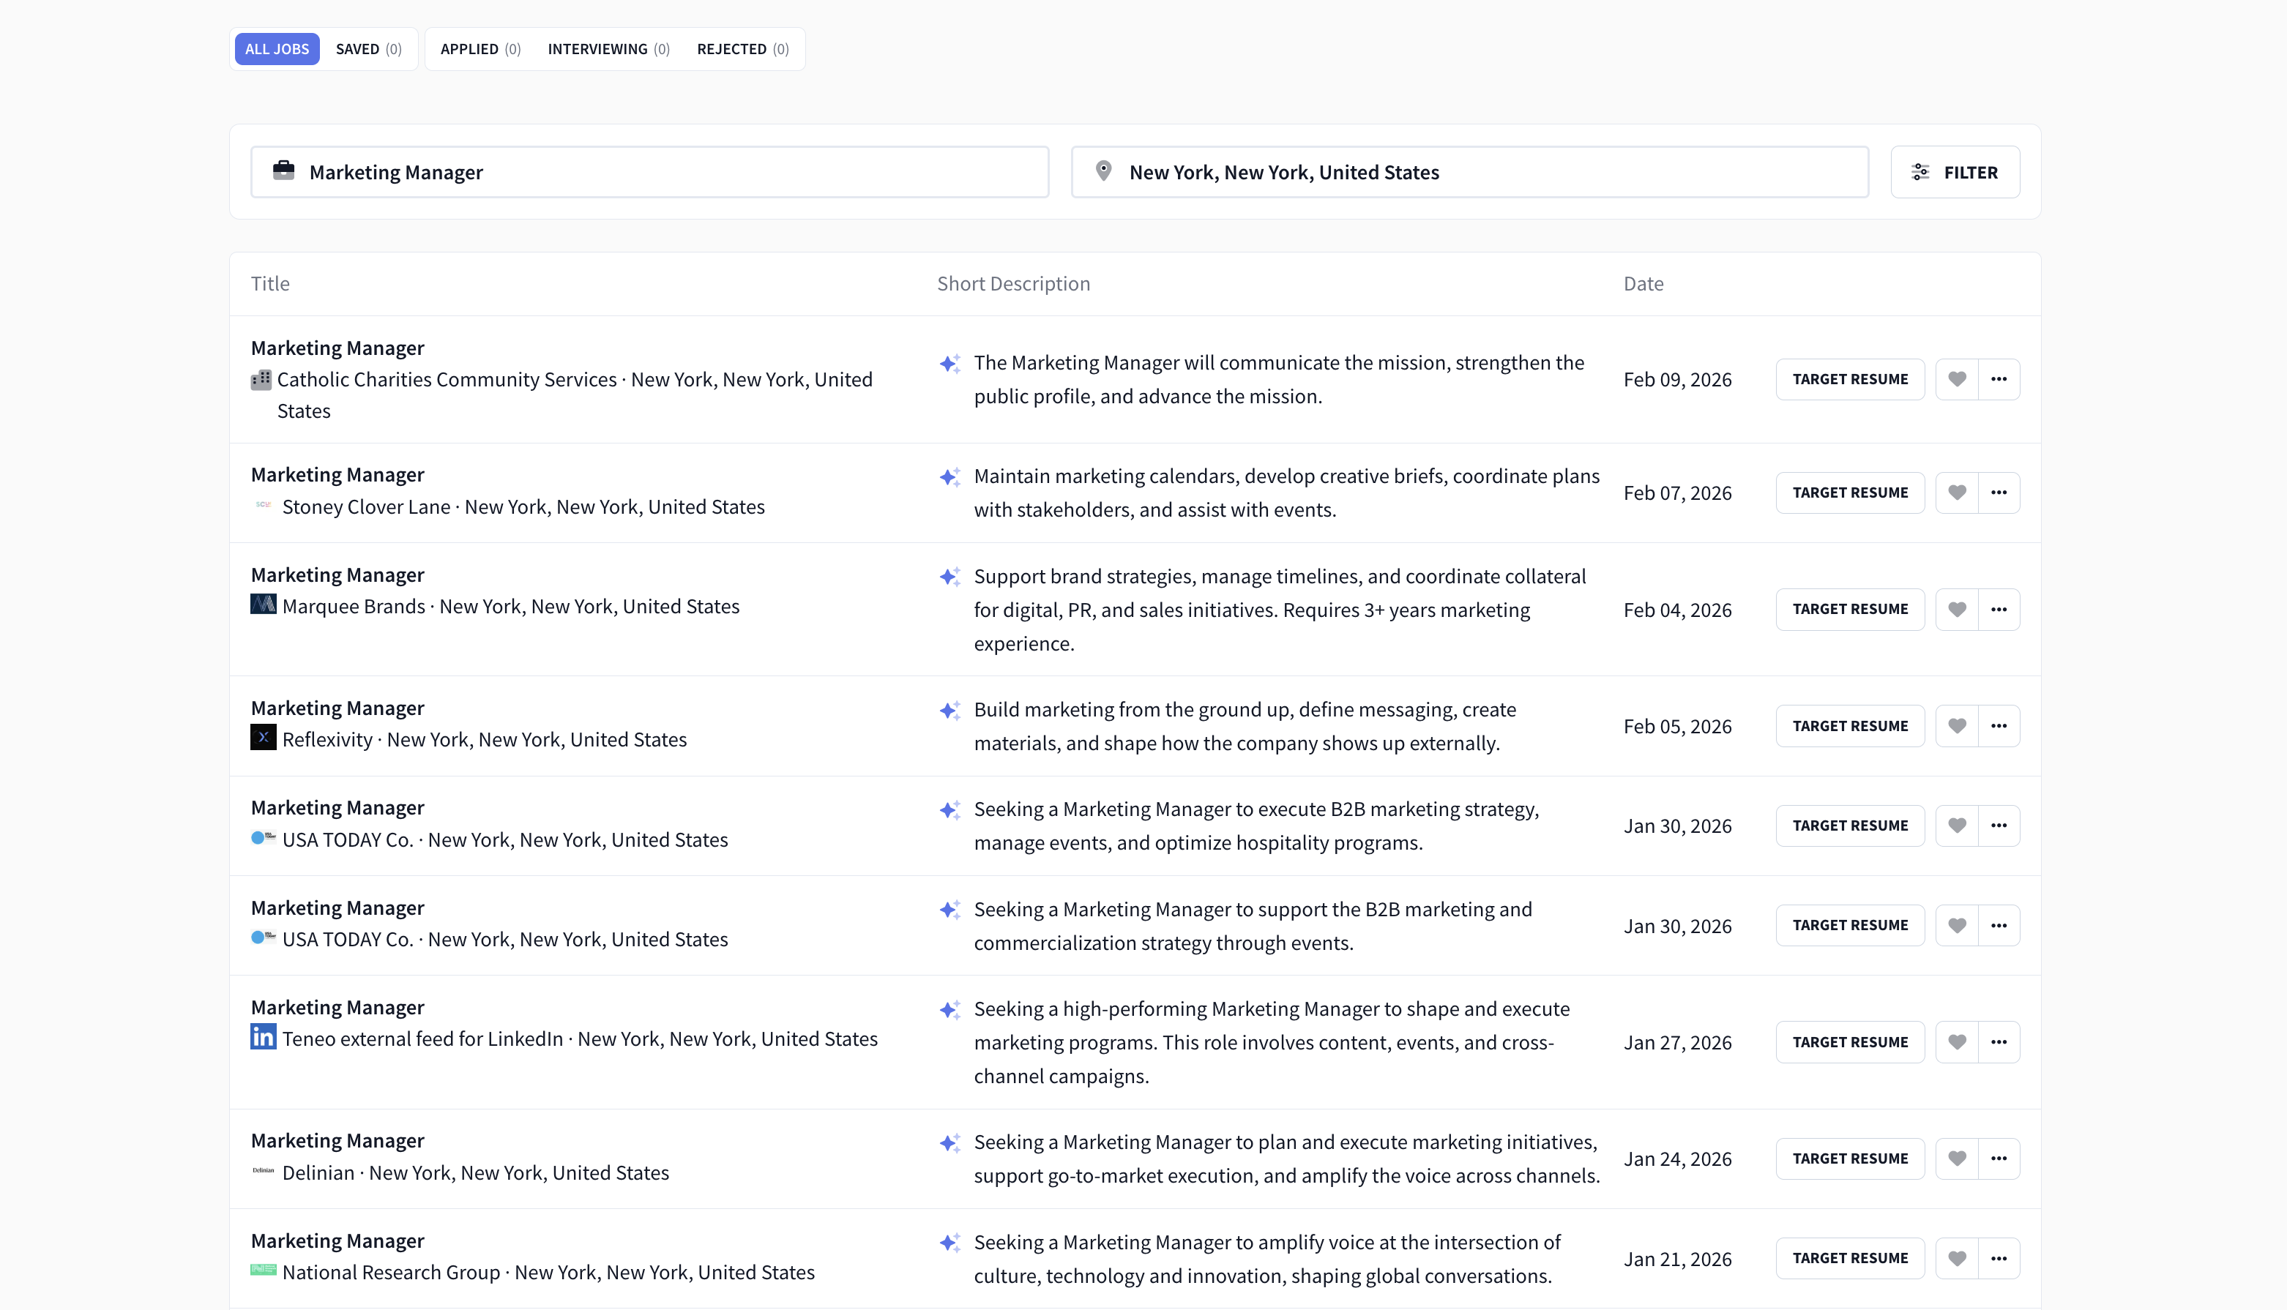Open more options for Marquee Brands job

pos(1999,609)
